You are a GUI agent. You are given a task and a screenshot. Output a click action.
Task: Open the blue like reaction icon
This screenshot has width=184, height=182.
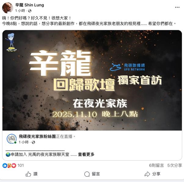point(5,166)
